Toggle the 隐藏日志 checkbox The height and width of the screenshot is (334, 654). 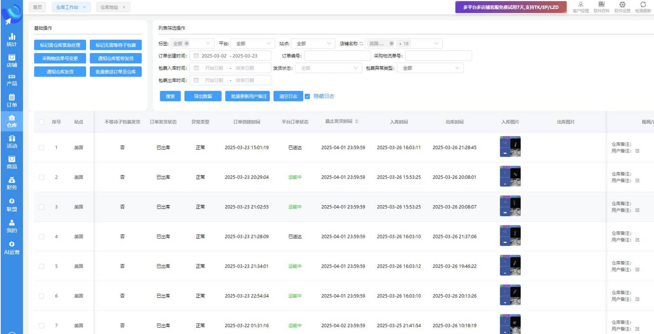307,96
